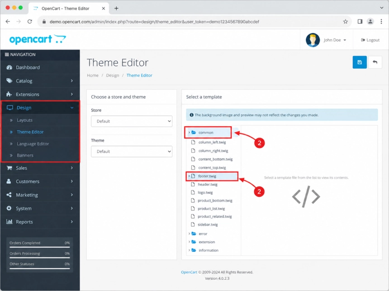Image resolution: width=389 pixels, height=291 pixels.
Task: Bookmark page with the star icon
Action: [x=345, y=22]
